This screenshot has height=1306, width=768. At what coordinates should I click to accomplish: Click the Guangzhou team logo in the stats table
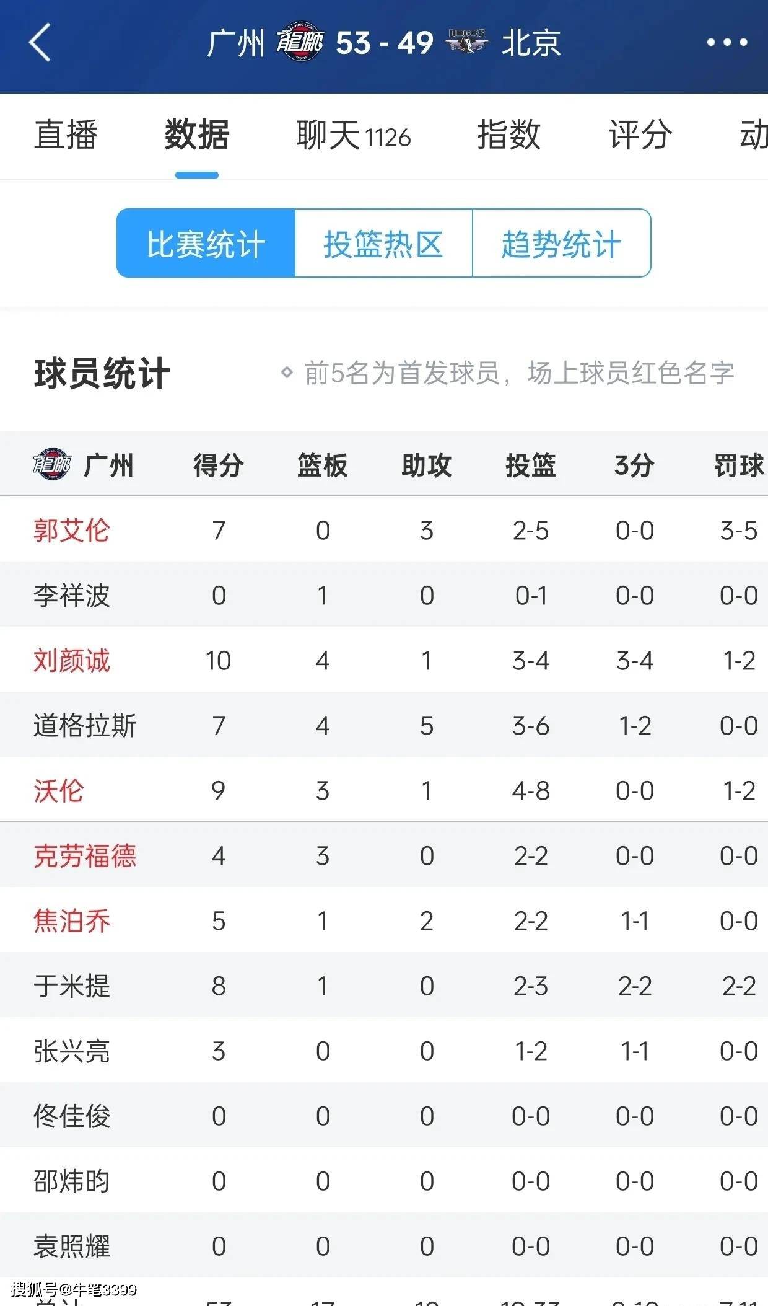53,464
